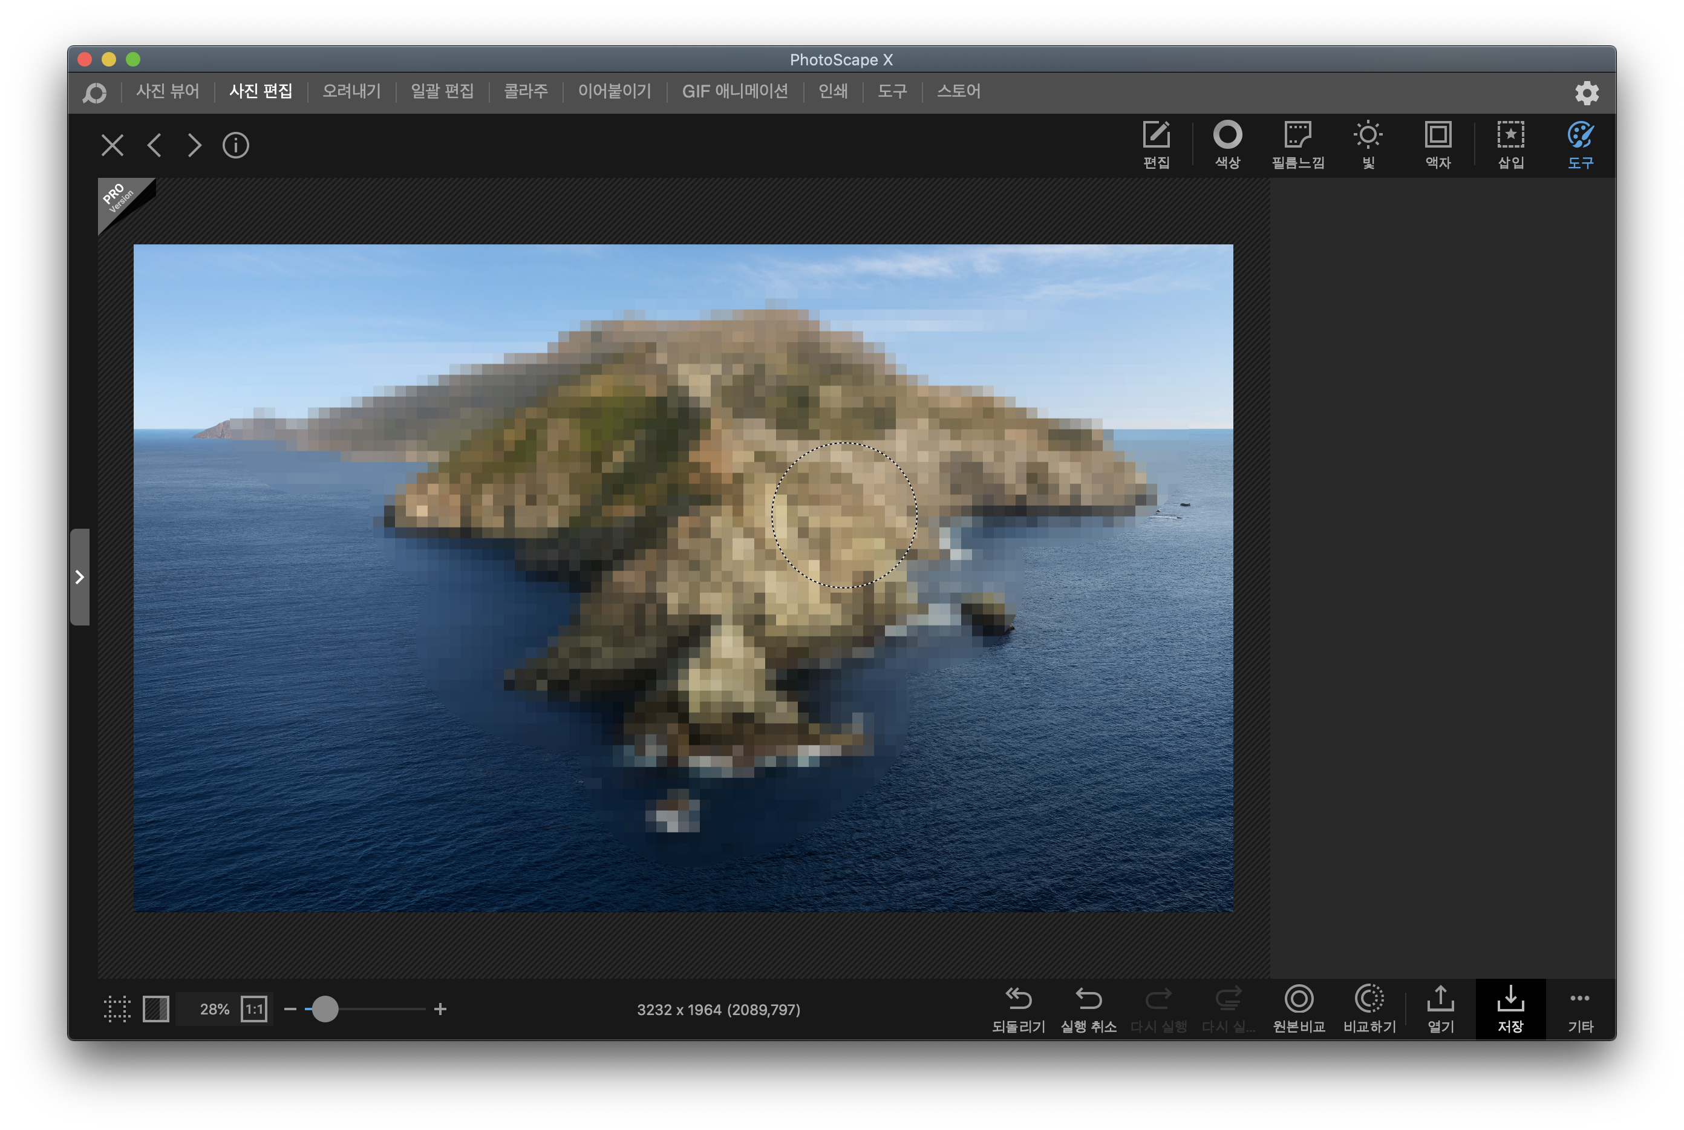Toggle the dark background pattern button

[155, 1009]
